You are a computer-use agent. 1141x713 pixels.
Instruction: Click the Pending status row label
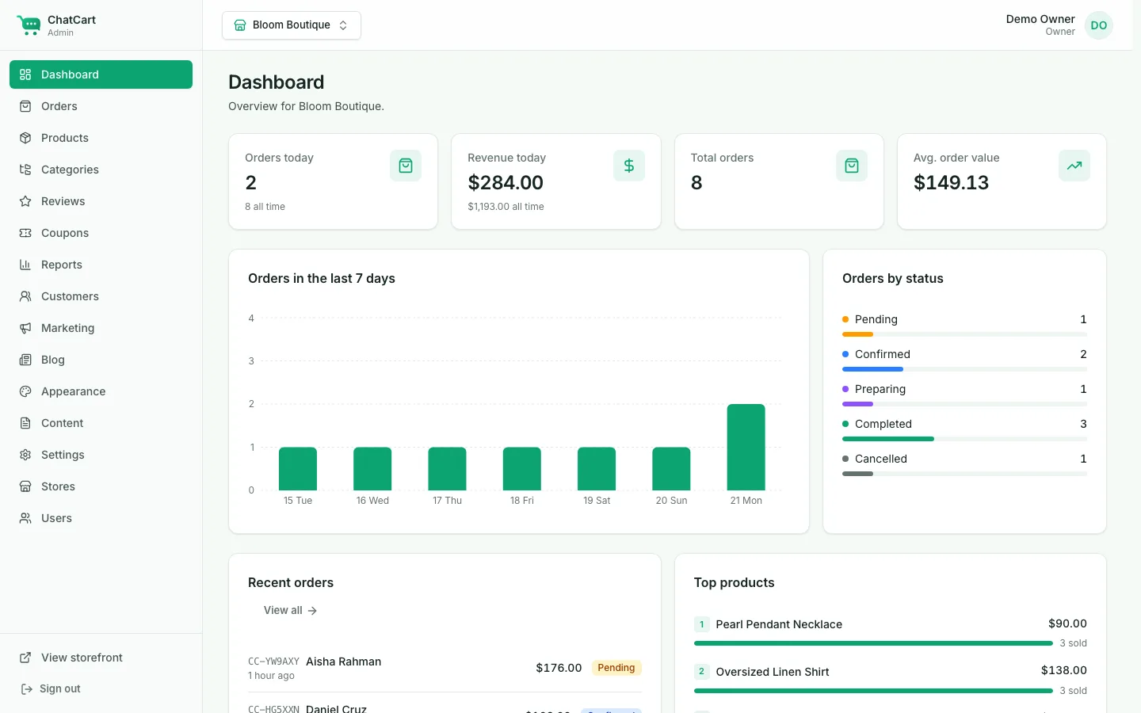coord(876,319)
